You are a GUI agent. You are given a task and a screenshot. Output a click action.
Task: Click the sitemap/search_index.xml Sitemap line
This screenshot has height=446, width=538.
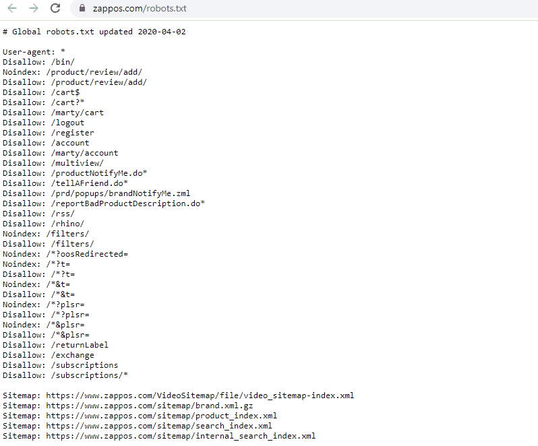click(x=138, y=426)
